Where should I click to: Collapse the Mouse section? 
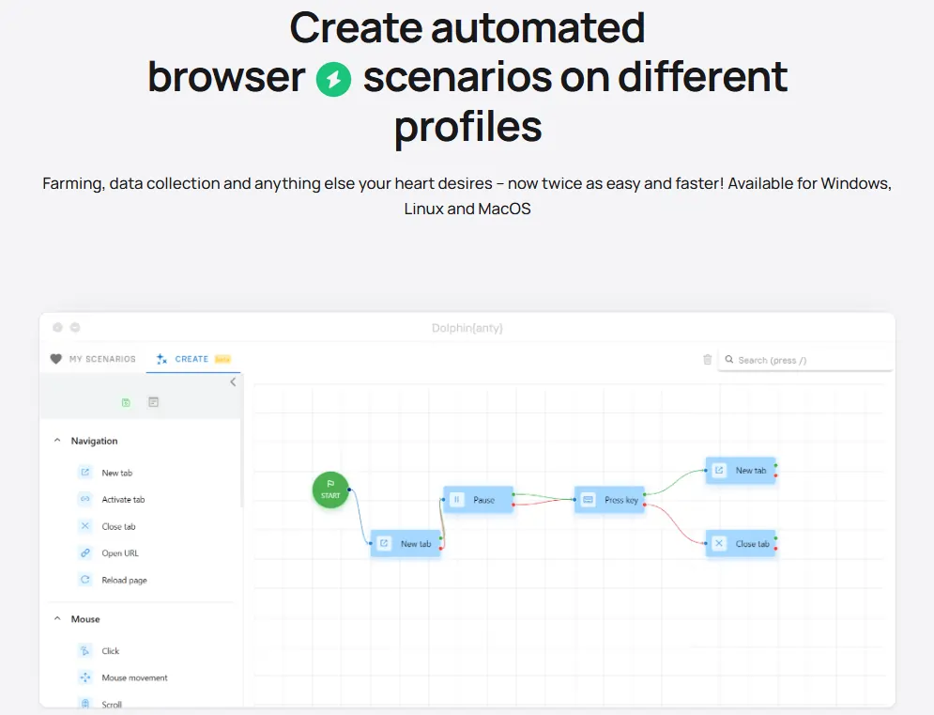(57, 618)
